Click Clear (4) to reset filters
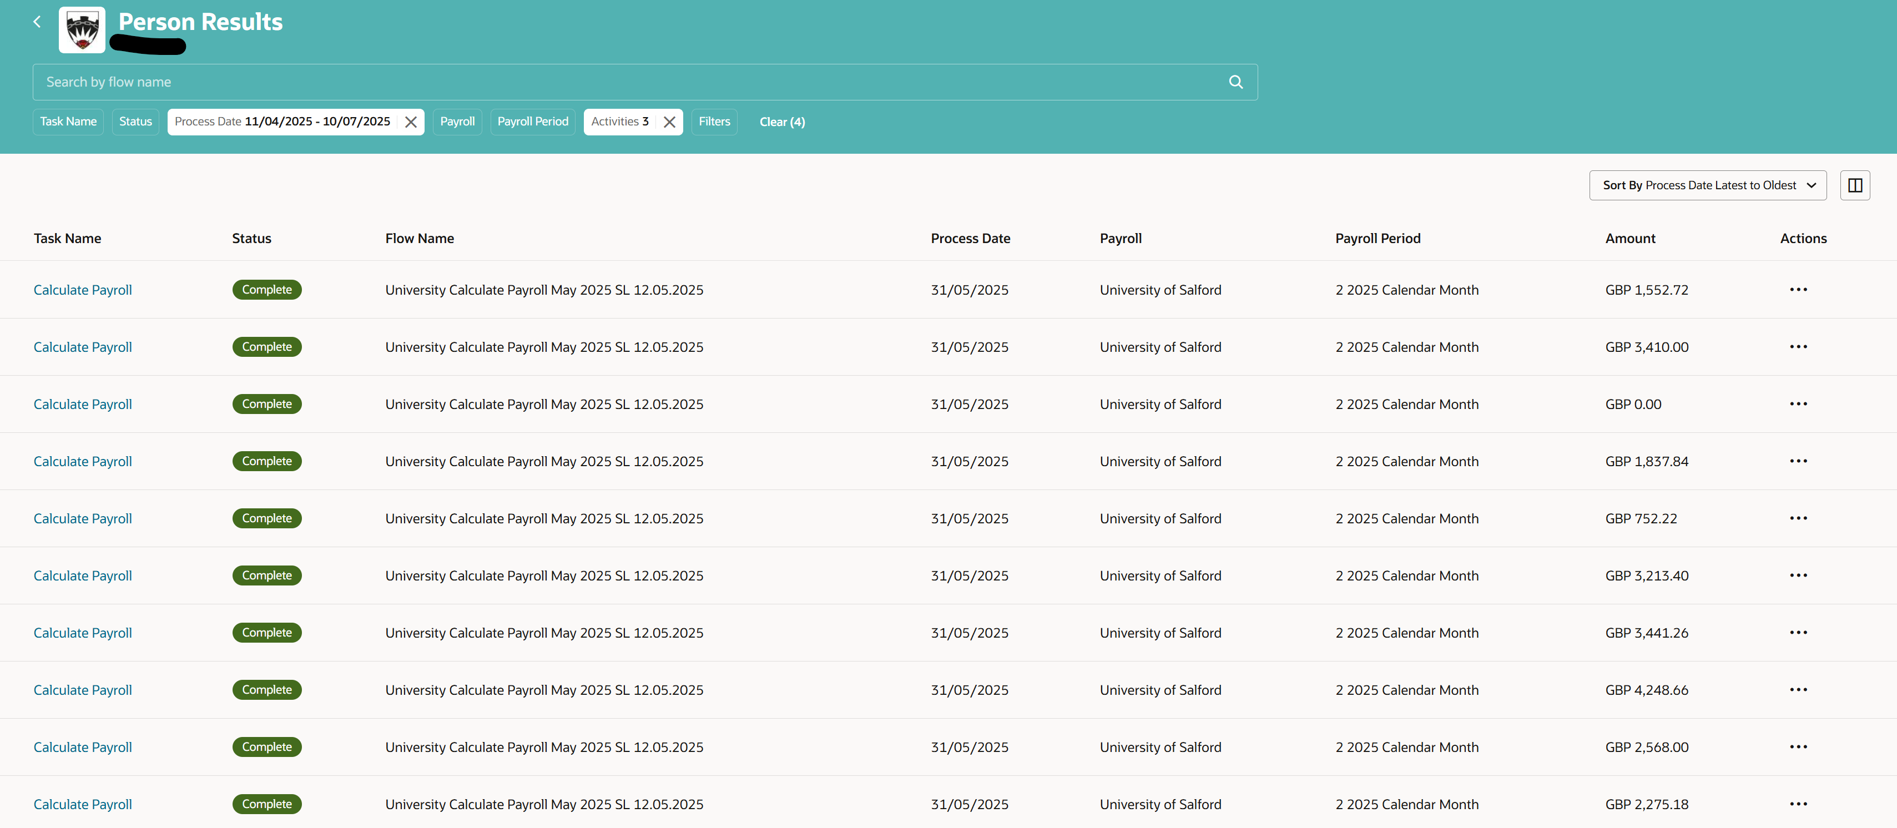The height and width of the screenshot is (828, 1897). [782, 122]
